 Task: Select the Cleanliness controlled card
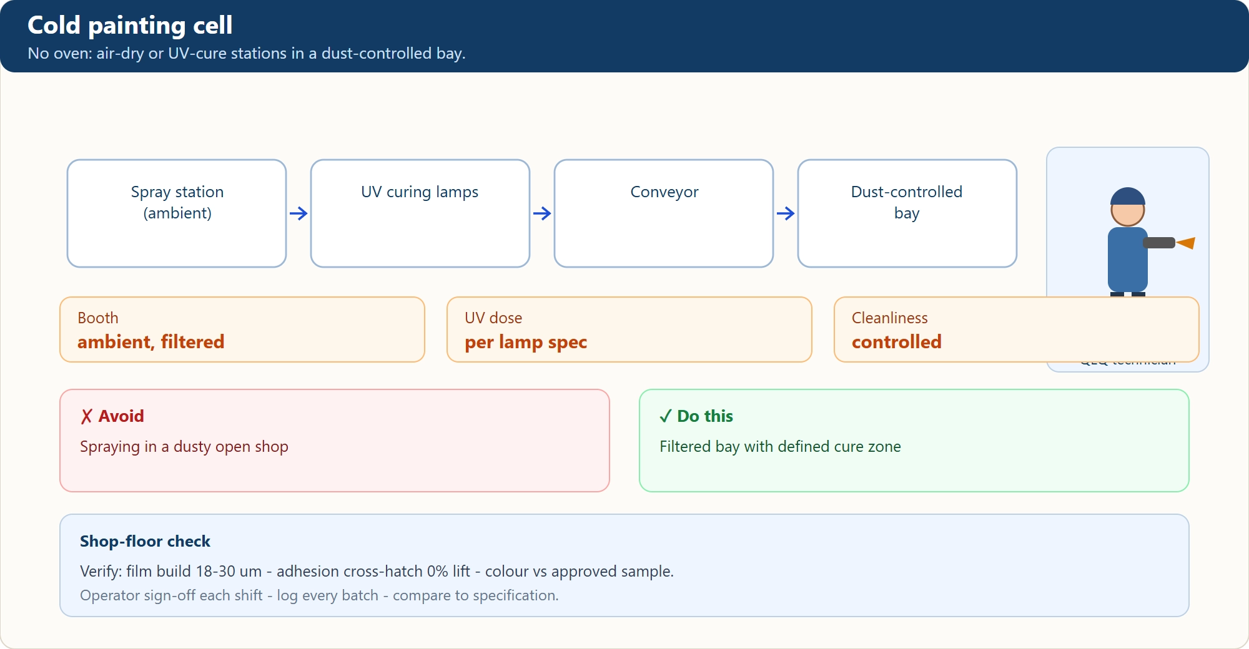click(x=1017, y=329)
